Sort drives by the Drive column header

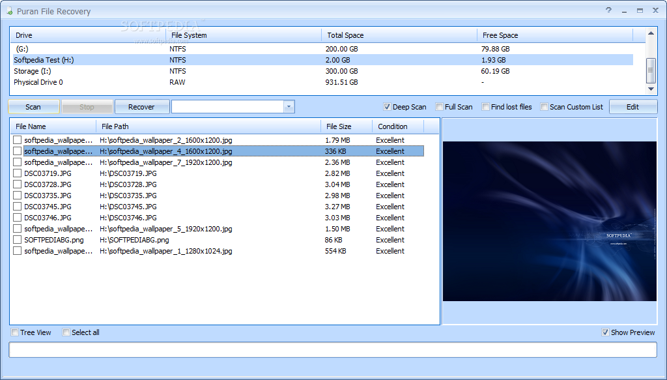[88, 35]
